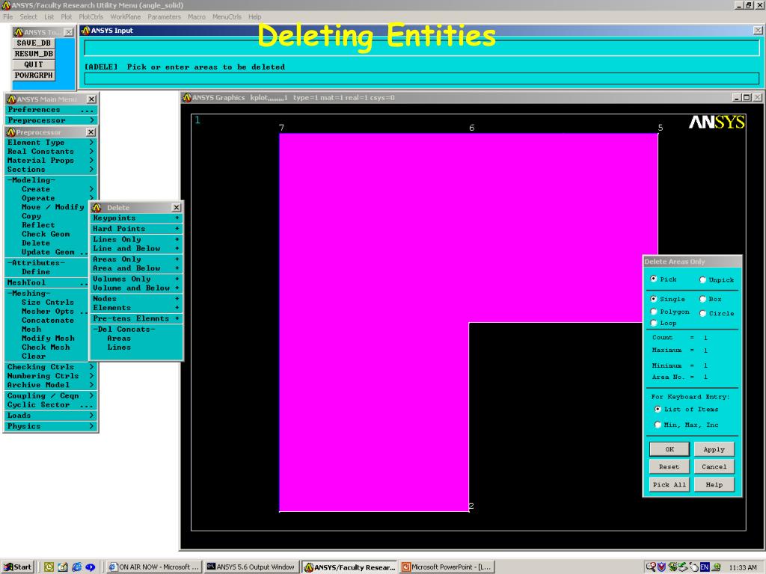Choose Areas Only in Delete menu
Screen dimensions: 766x574
(x=136, y=259)
